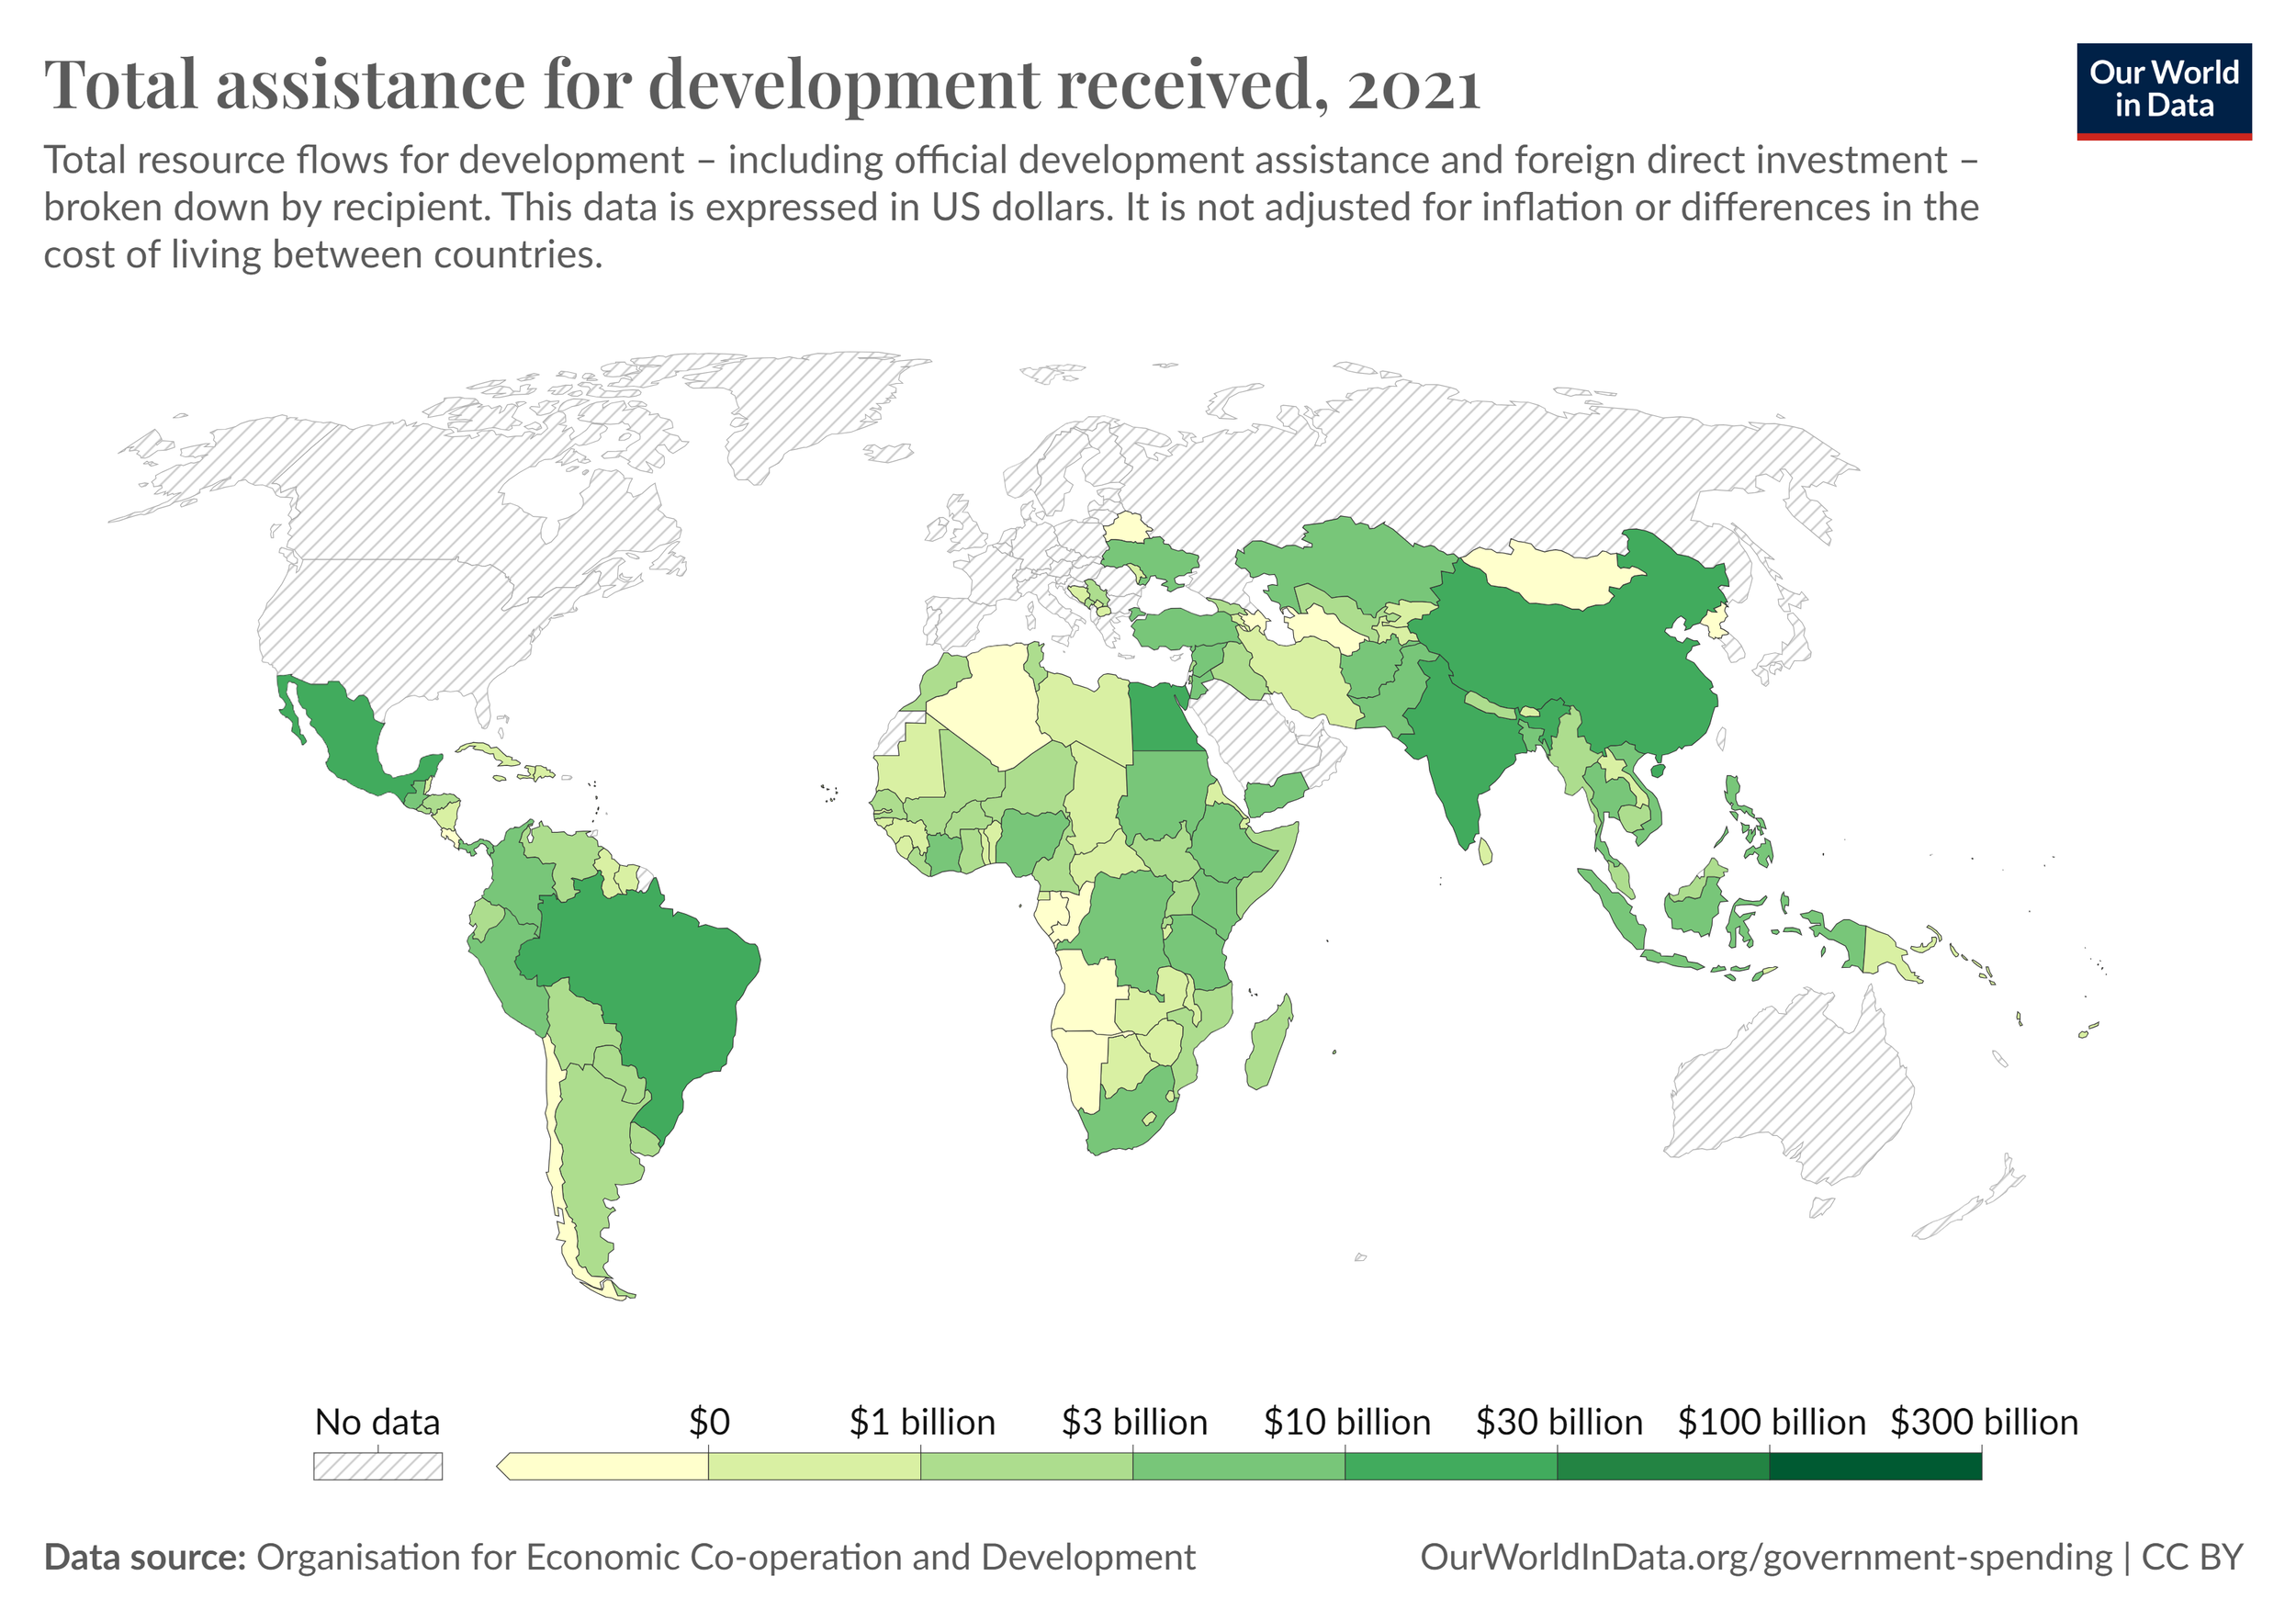Select the $30 to $100 billion legend swatch
This screenshot has height=1621, width=2296.
click(1662, 1466)
